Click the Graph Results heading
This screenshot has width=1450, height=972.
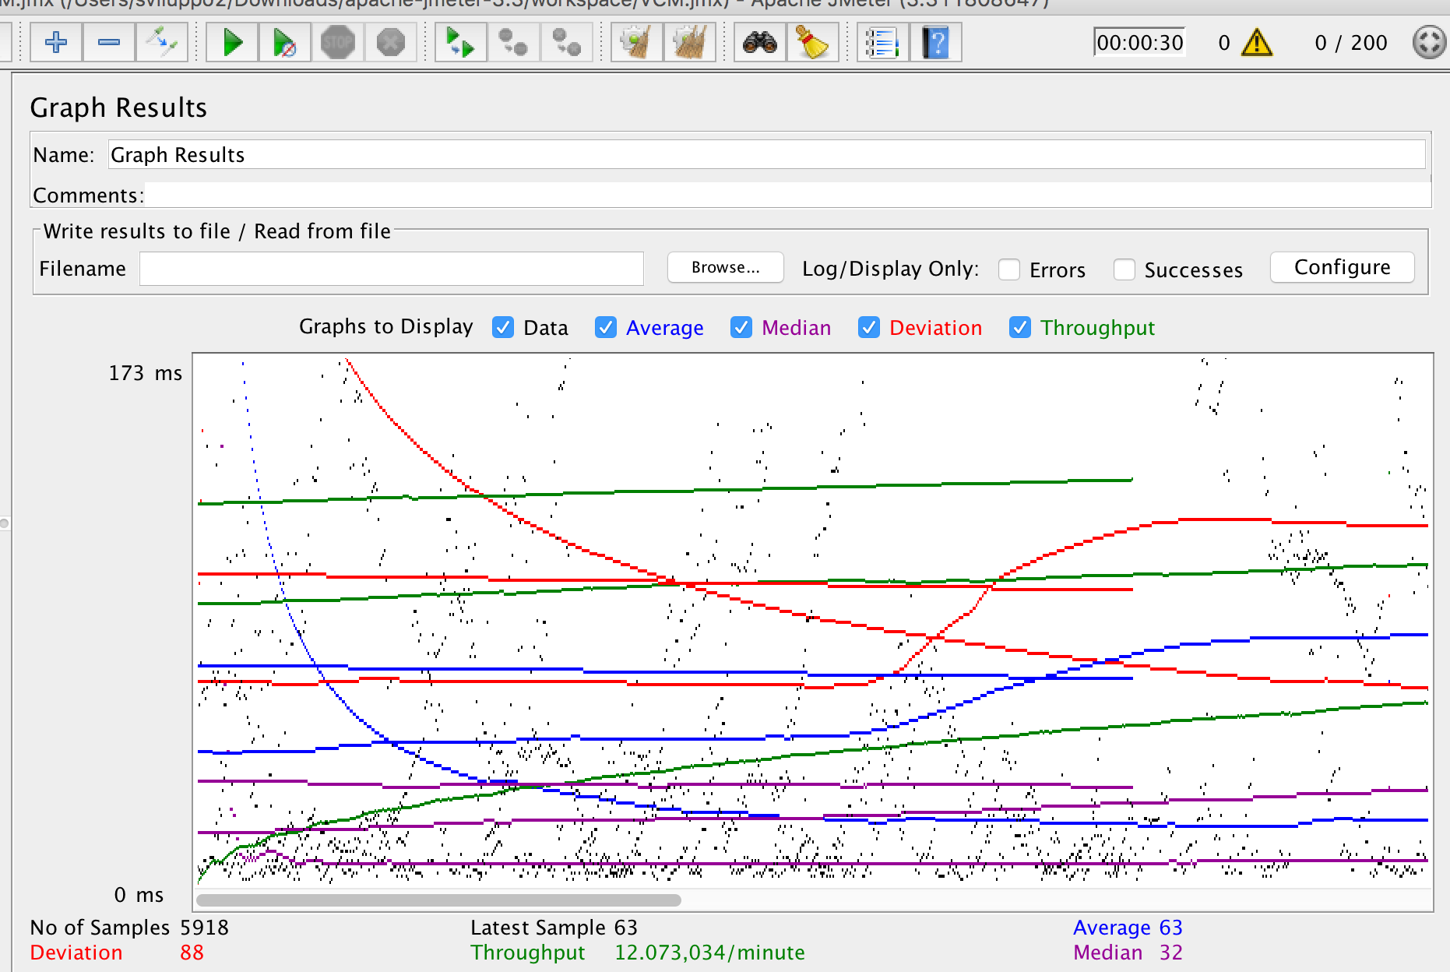pos(118,107)
